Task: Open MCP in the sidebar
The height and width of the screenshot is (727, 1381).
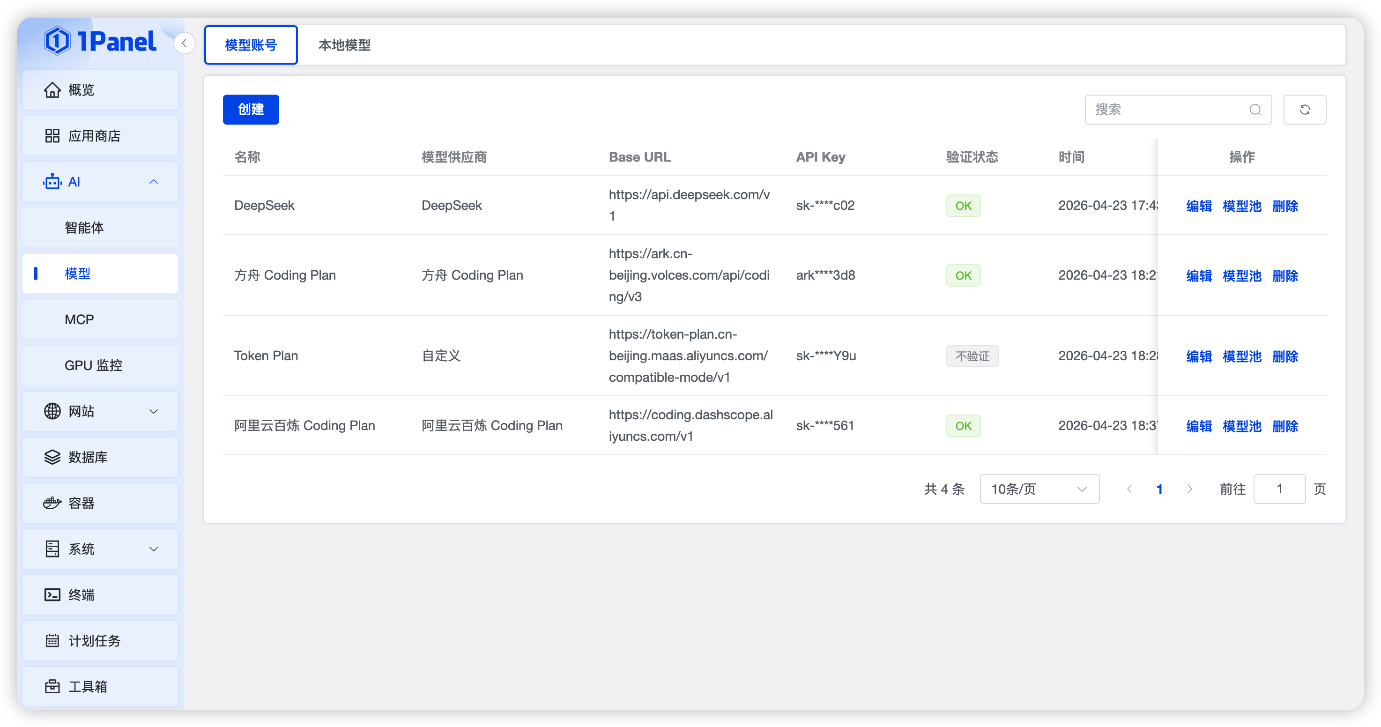Action: coord(100,319)
